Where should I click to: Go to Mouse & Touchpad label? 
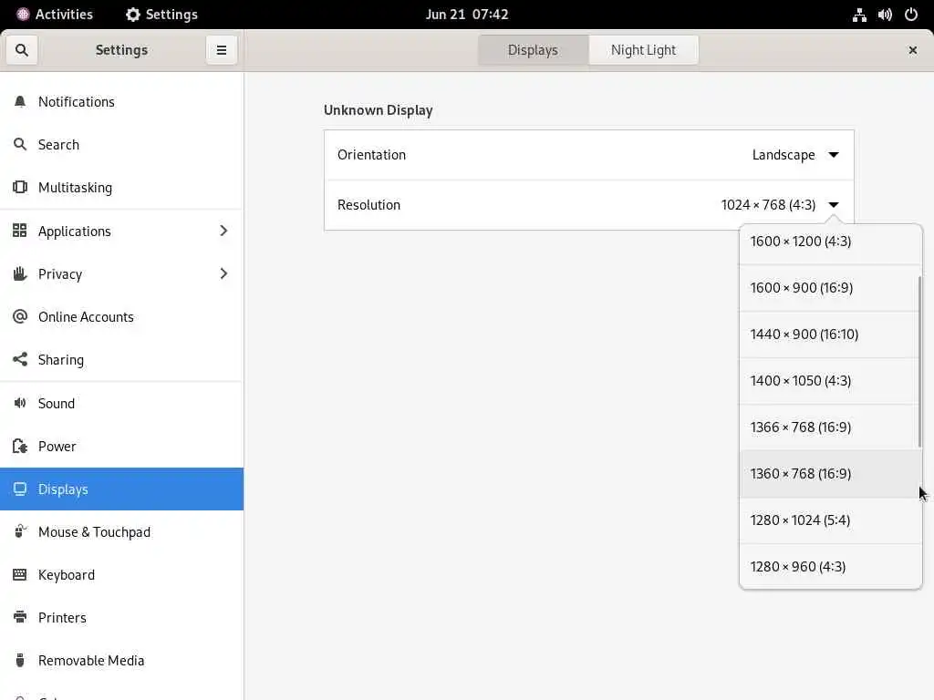click(x=94, y=531)
